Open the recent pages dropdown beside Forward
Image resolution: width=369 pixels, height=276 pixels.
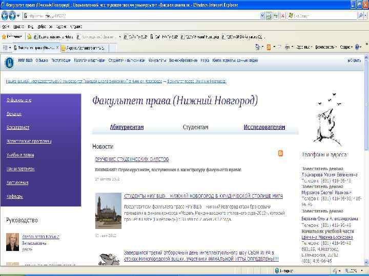[18, 16]
